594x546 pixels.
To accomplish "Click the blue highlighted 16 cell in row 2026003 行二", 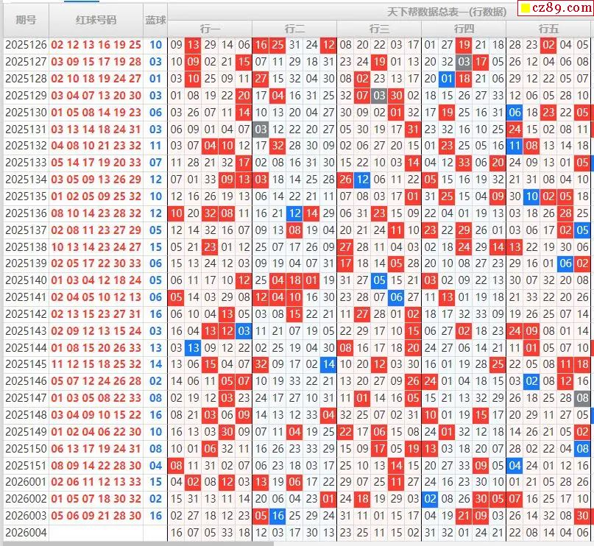I will (x=277, y=516).
